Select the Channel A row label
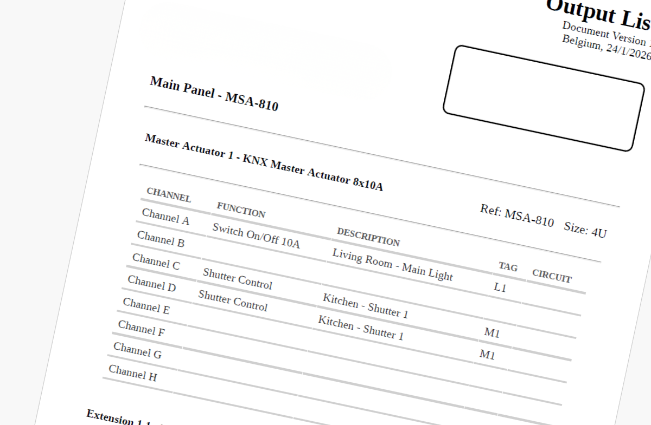 165,217
